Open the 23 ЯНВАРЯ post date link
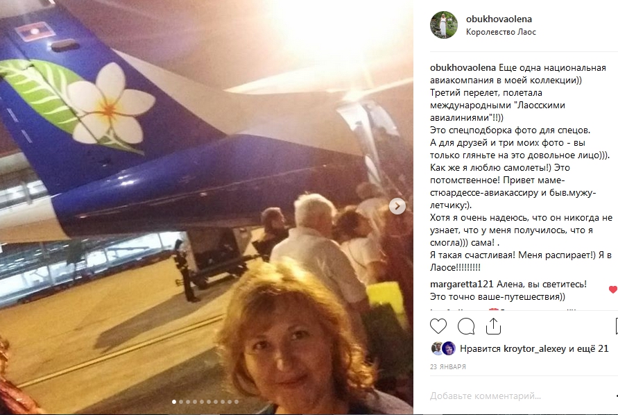 point(448,366)
